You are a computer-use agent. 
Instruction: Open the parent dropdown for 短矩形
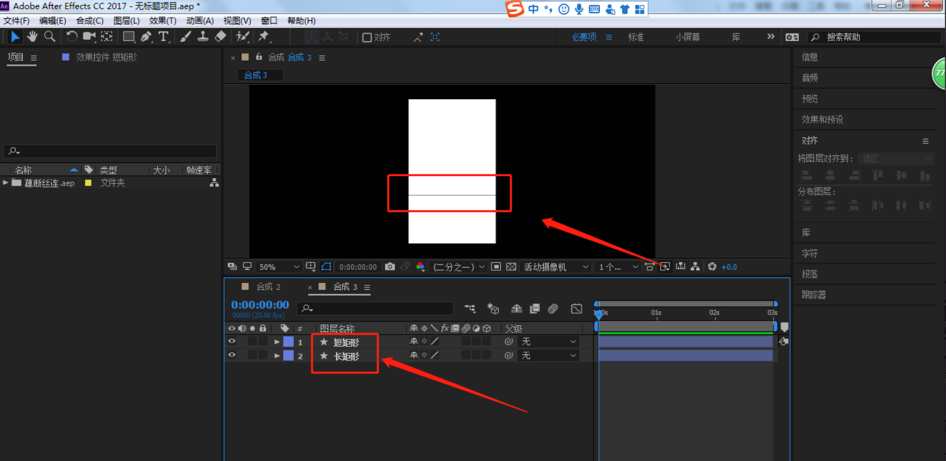point(548,342)
